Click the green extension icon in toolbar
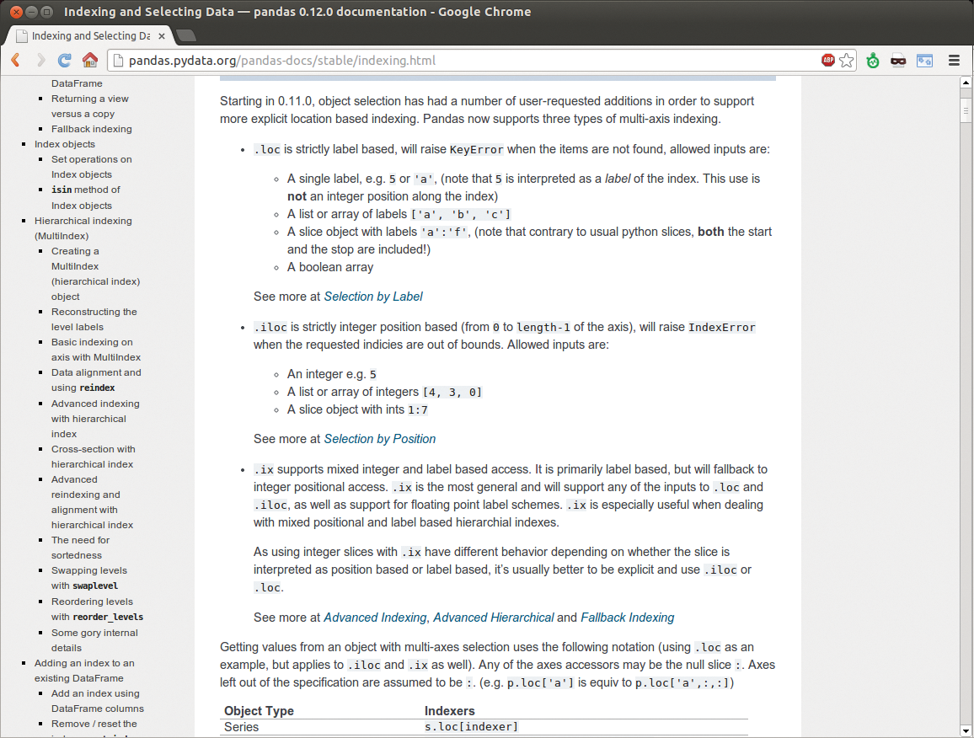The image size is (974, 738). [x=874, y=61]
